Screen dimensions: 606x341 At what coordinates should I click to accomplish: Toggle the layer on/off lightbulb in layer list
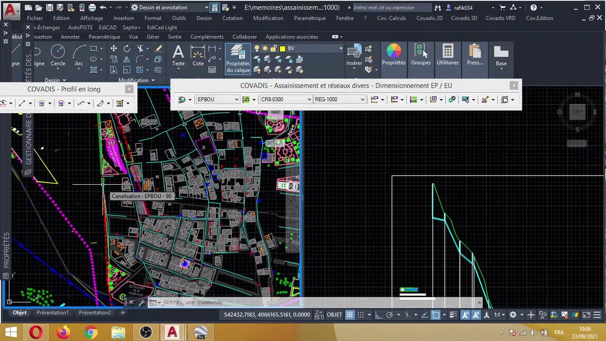tap(257, 49)
